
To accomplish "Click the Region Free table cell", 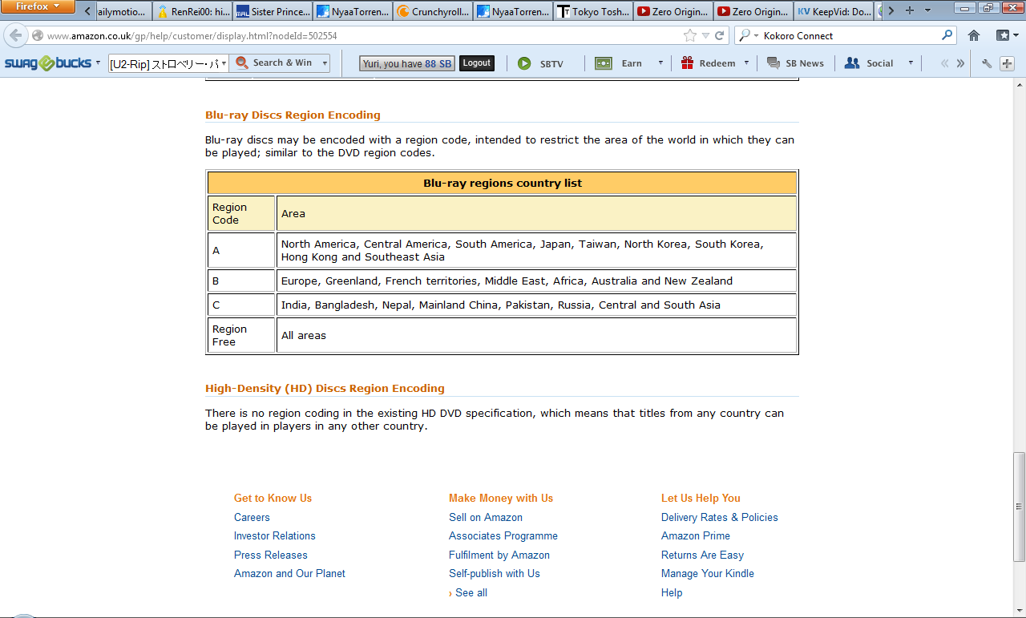I will 240,335.
